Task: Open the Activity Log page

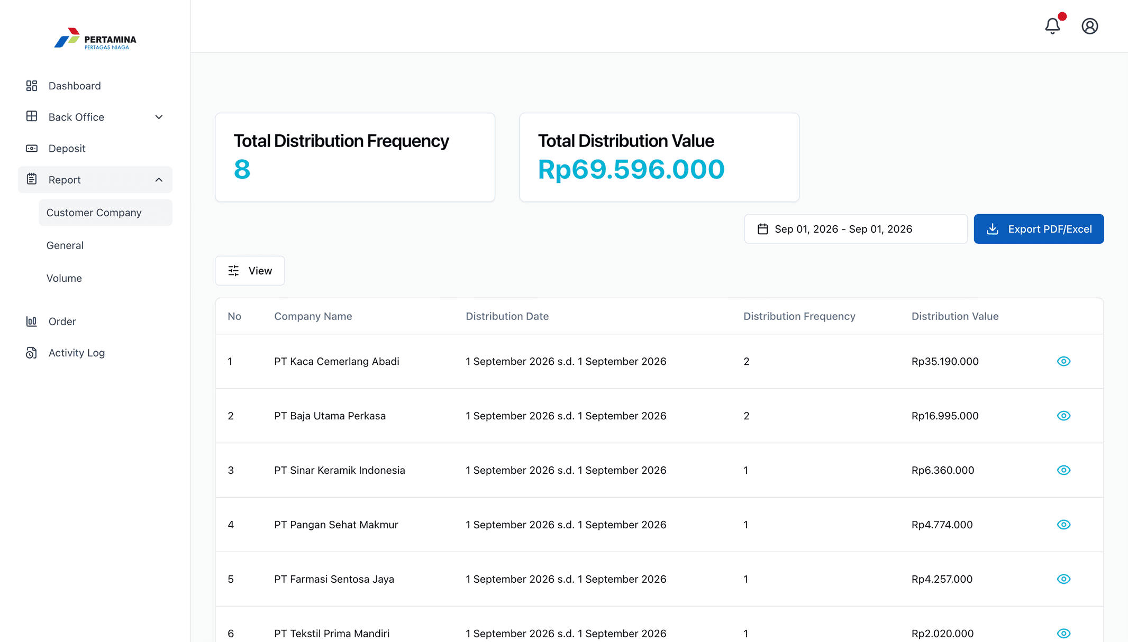Action: click(x=95, y=353)
